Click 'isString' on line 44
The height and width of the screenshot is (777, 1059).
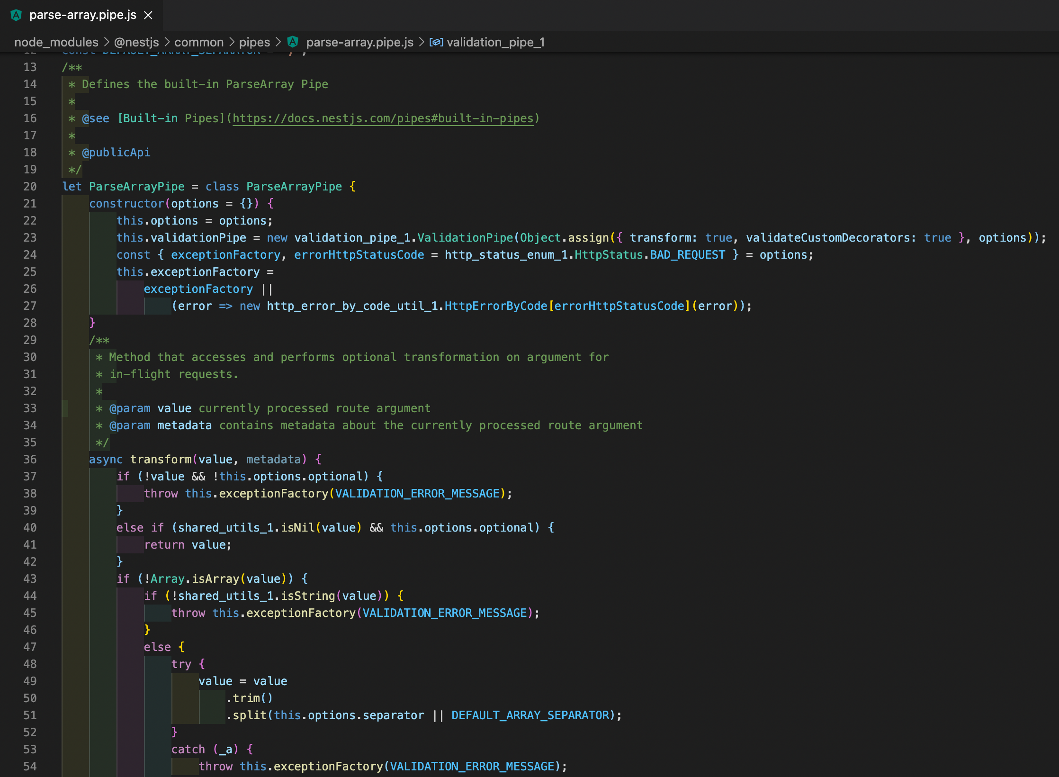coord(308,596)
